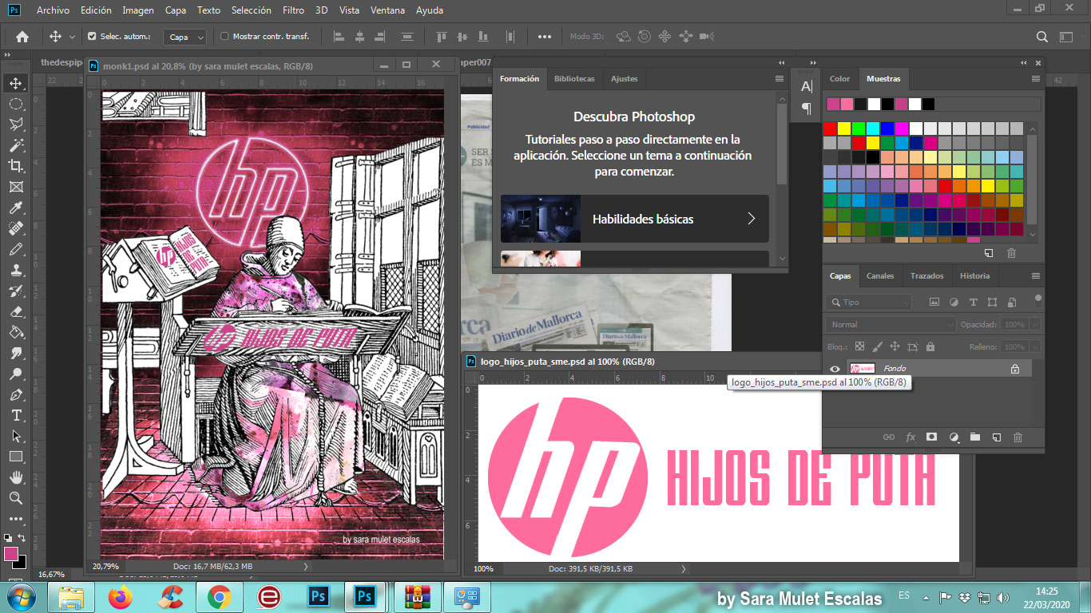Image resolution: width=1091 pixels, height=613 pixels.
Task: Select the Spot Healing Brush tool
Action: [x=16, y=228]
